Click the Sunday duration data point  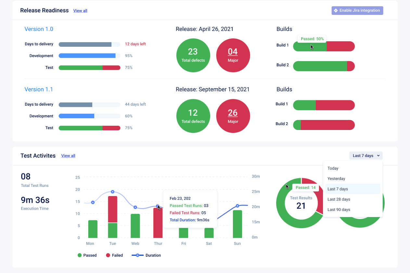coord(237,206)
